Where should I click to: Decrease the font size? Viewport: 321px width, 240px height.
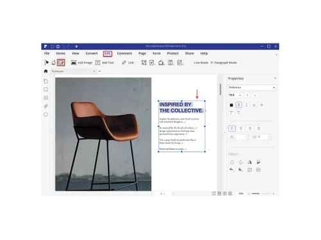255,95
